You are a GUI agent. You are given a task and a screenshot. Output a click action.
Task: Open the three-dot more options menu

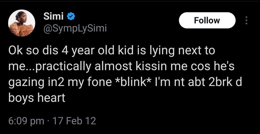tap(246, 20)
